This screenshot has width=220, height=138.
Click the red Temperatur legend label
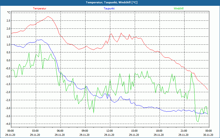coord(40,9)
